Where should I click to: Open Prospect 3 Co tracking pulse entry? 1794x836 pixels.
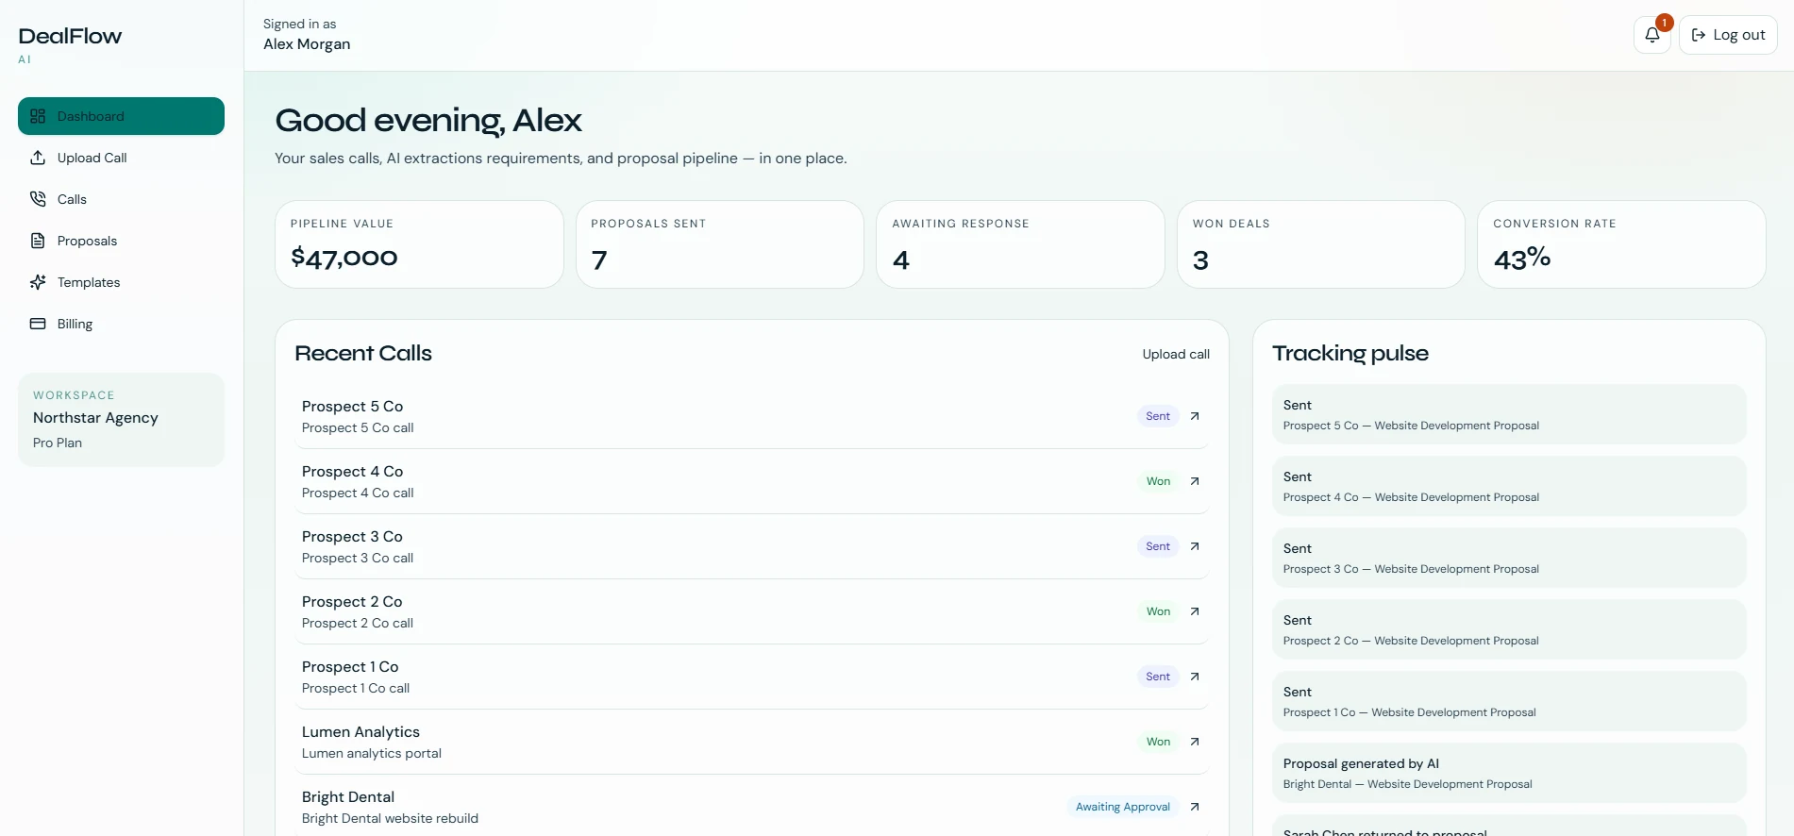[1509, 558]
